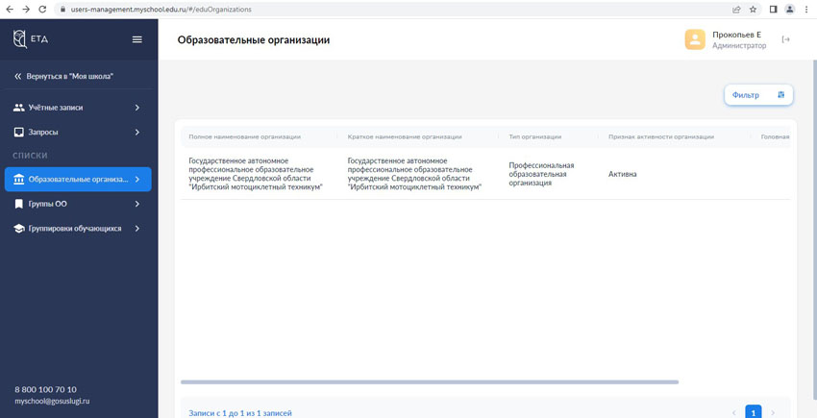Bookmark this page using star icon
The image size is (817, 418).
[753, 9]
